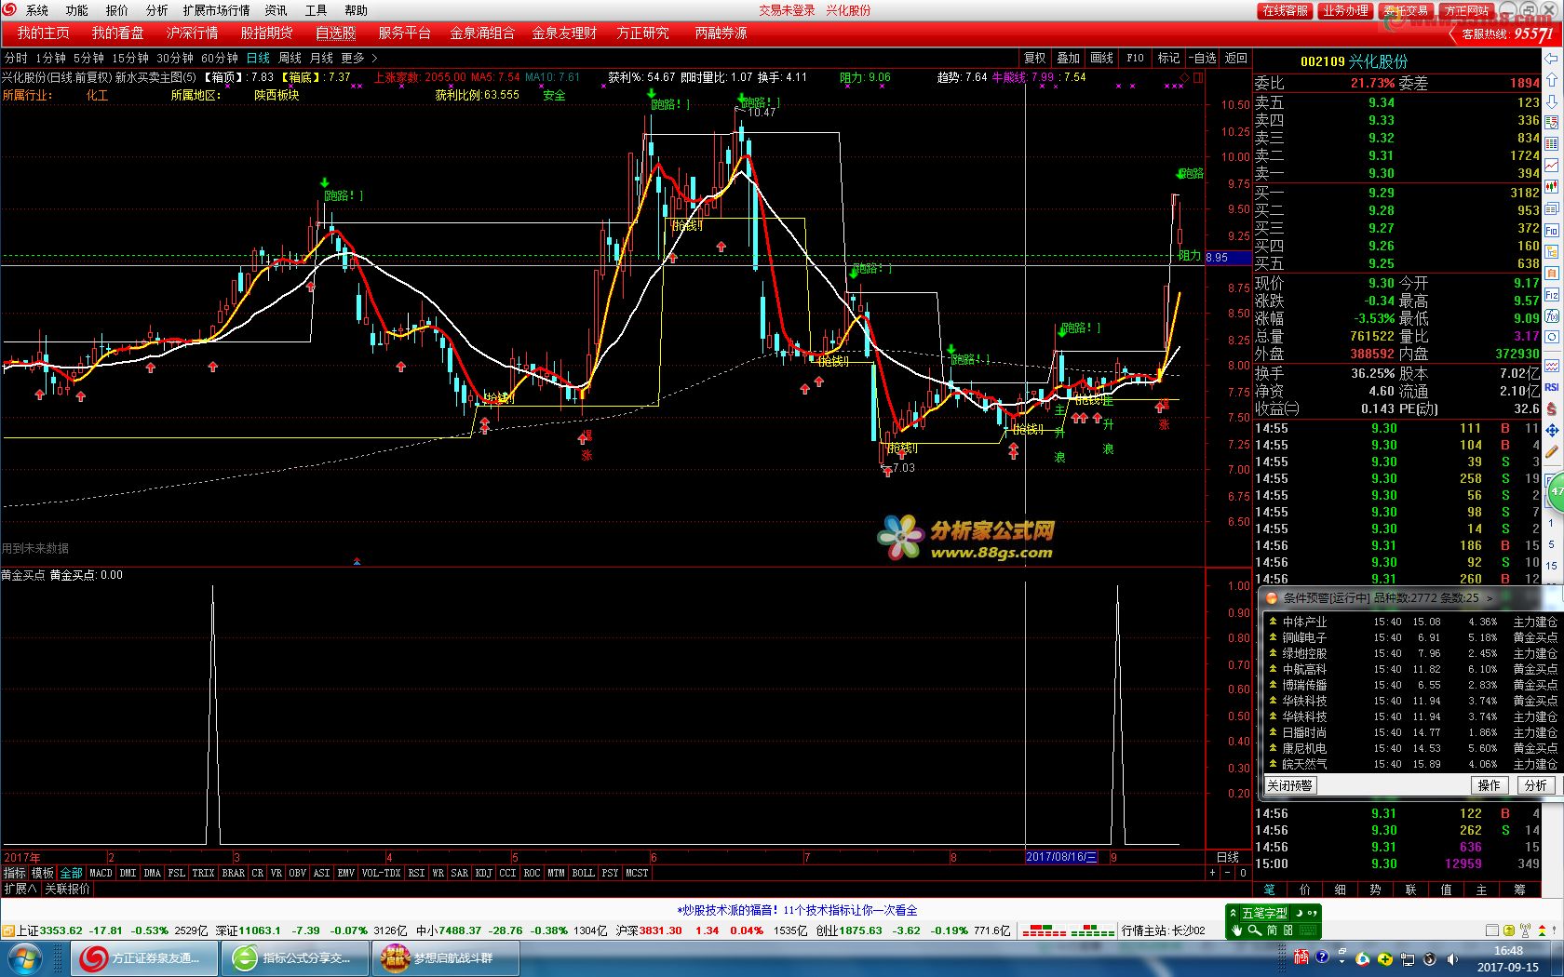Toggle 标记 mark option
Viewport: 1564px width, 977px height.
tap(1168, 58)
